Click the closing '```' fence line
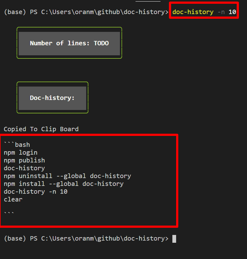Image resolution: width=247 pixels, height=259 pixels. click(9, 213)
